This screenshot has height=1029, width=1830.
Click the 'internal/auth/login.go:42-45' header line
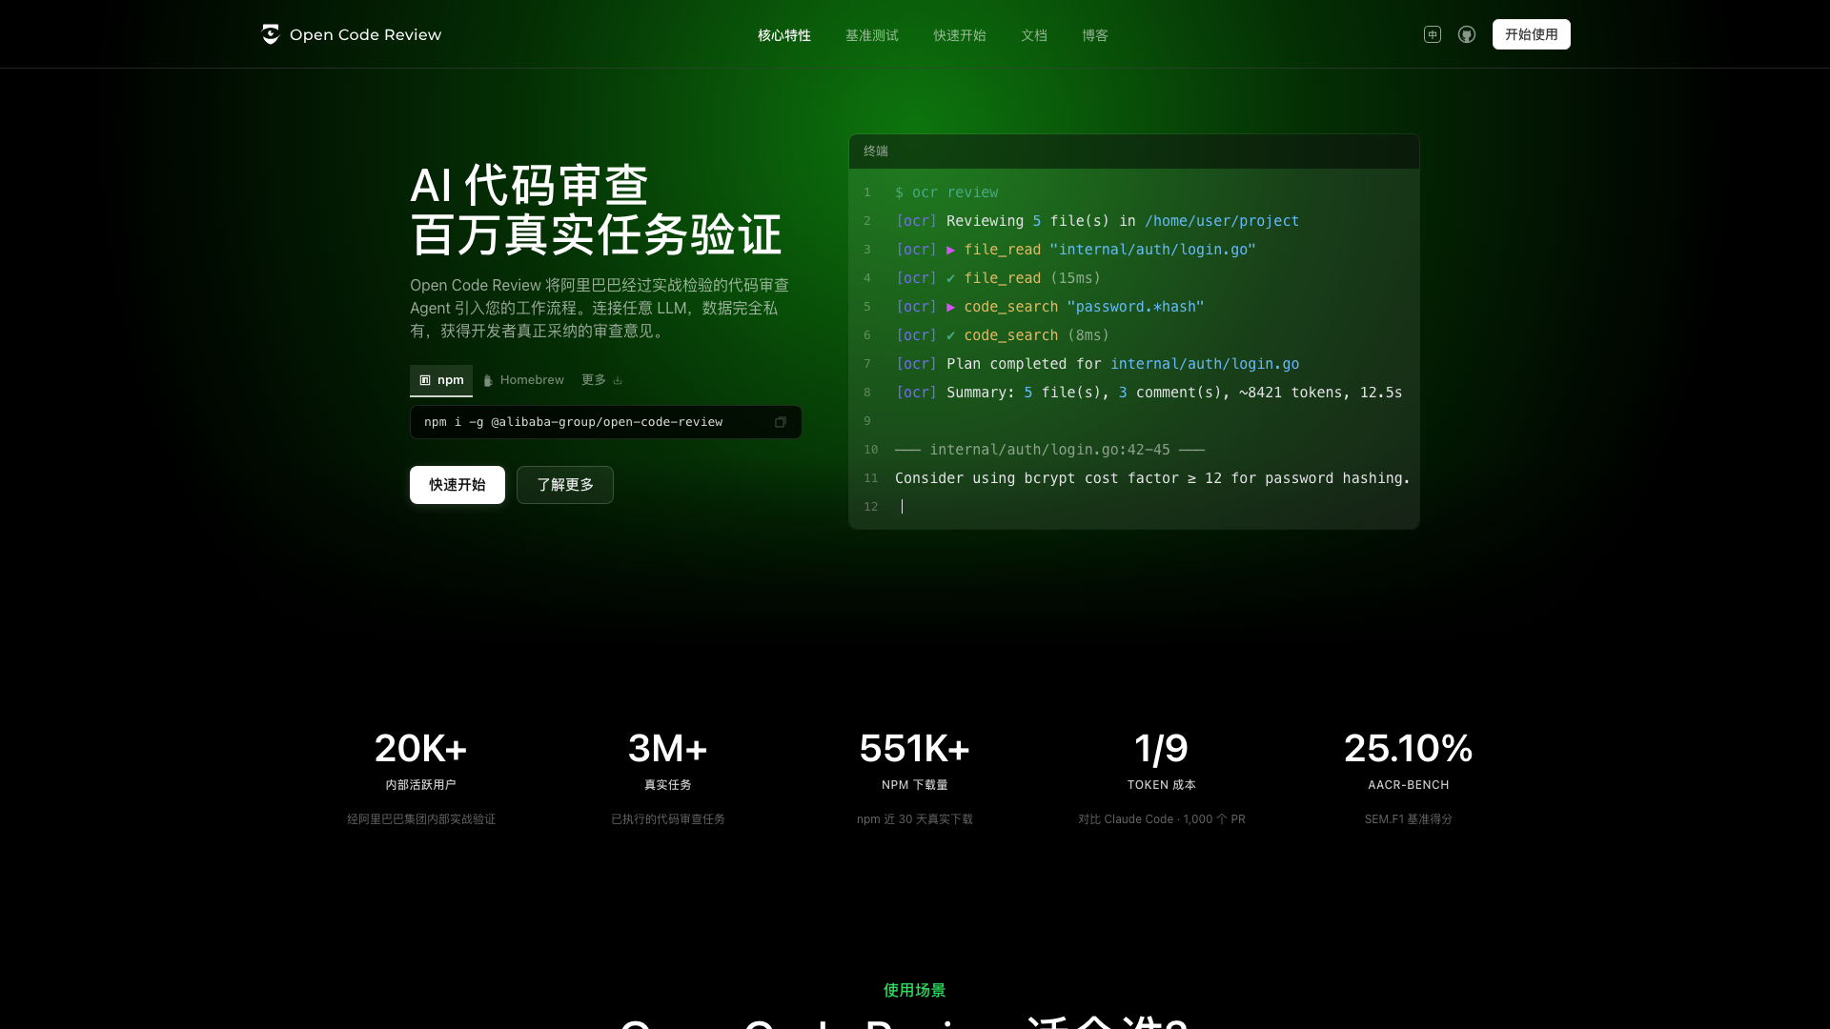pyautogui.click(x=1049, y=450)
